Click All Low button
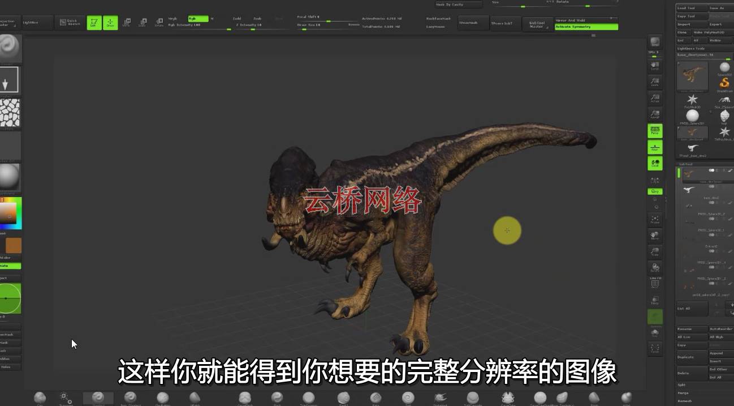Image resolution: width=734 pixels, height=406 pixels. 692,337
